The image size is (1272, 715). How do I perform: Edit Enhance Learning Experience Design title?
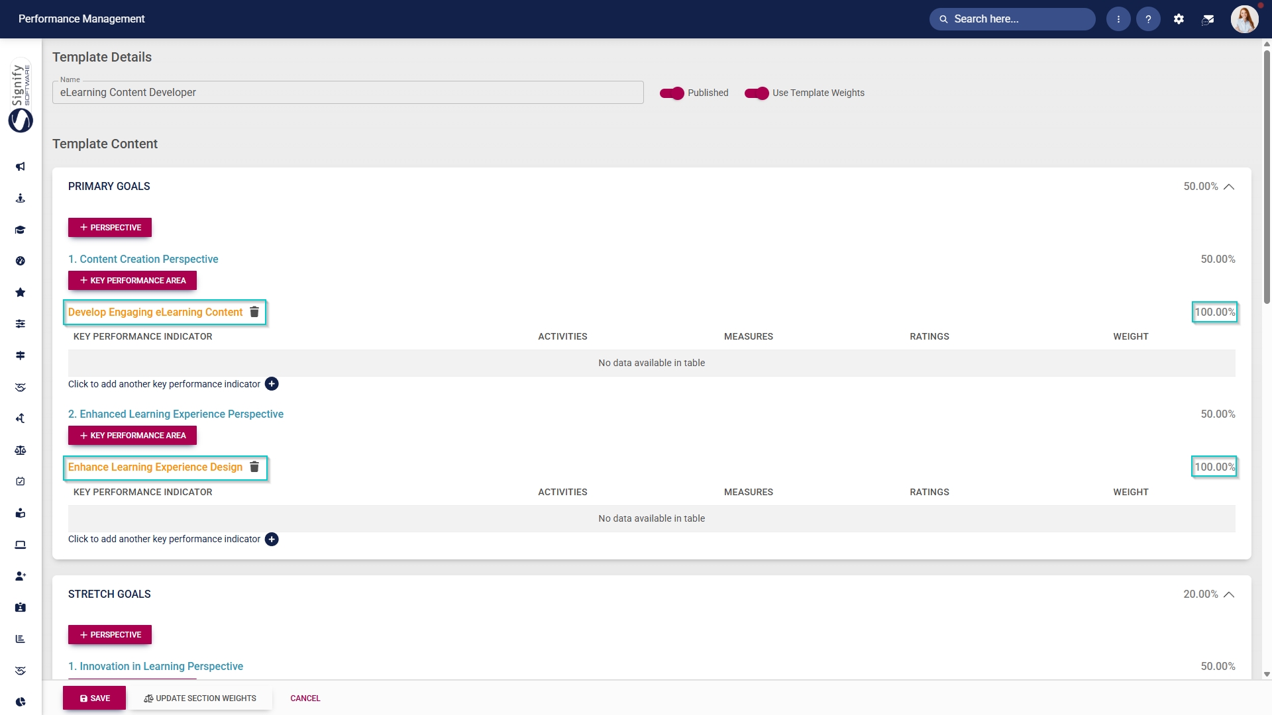coord(155,467)
